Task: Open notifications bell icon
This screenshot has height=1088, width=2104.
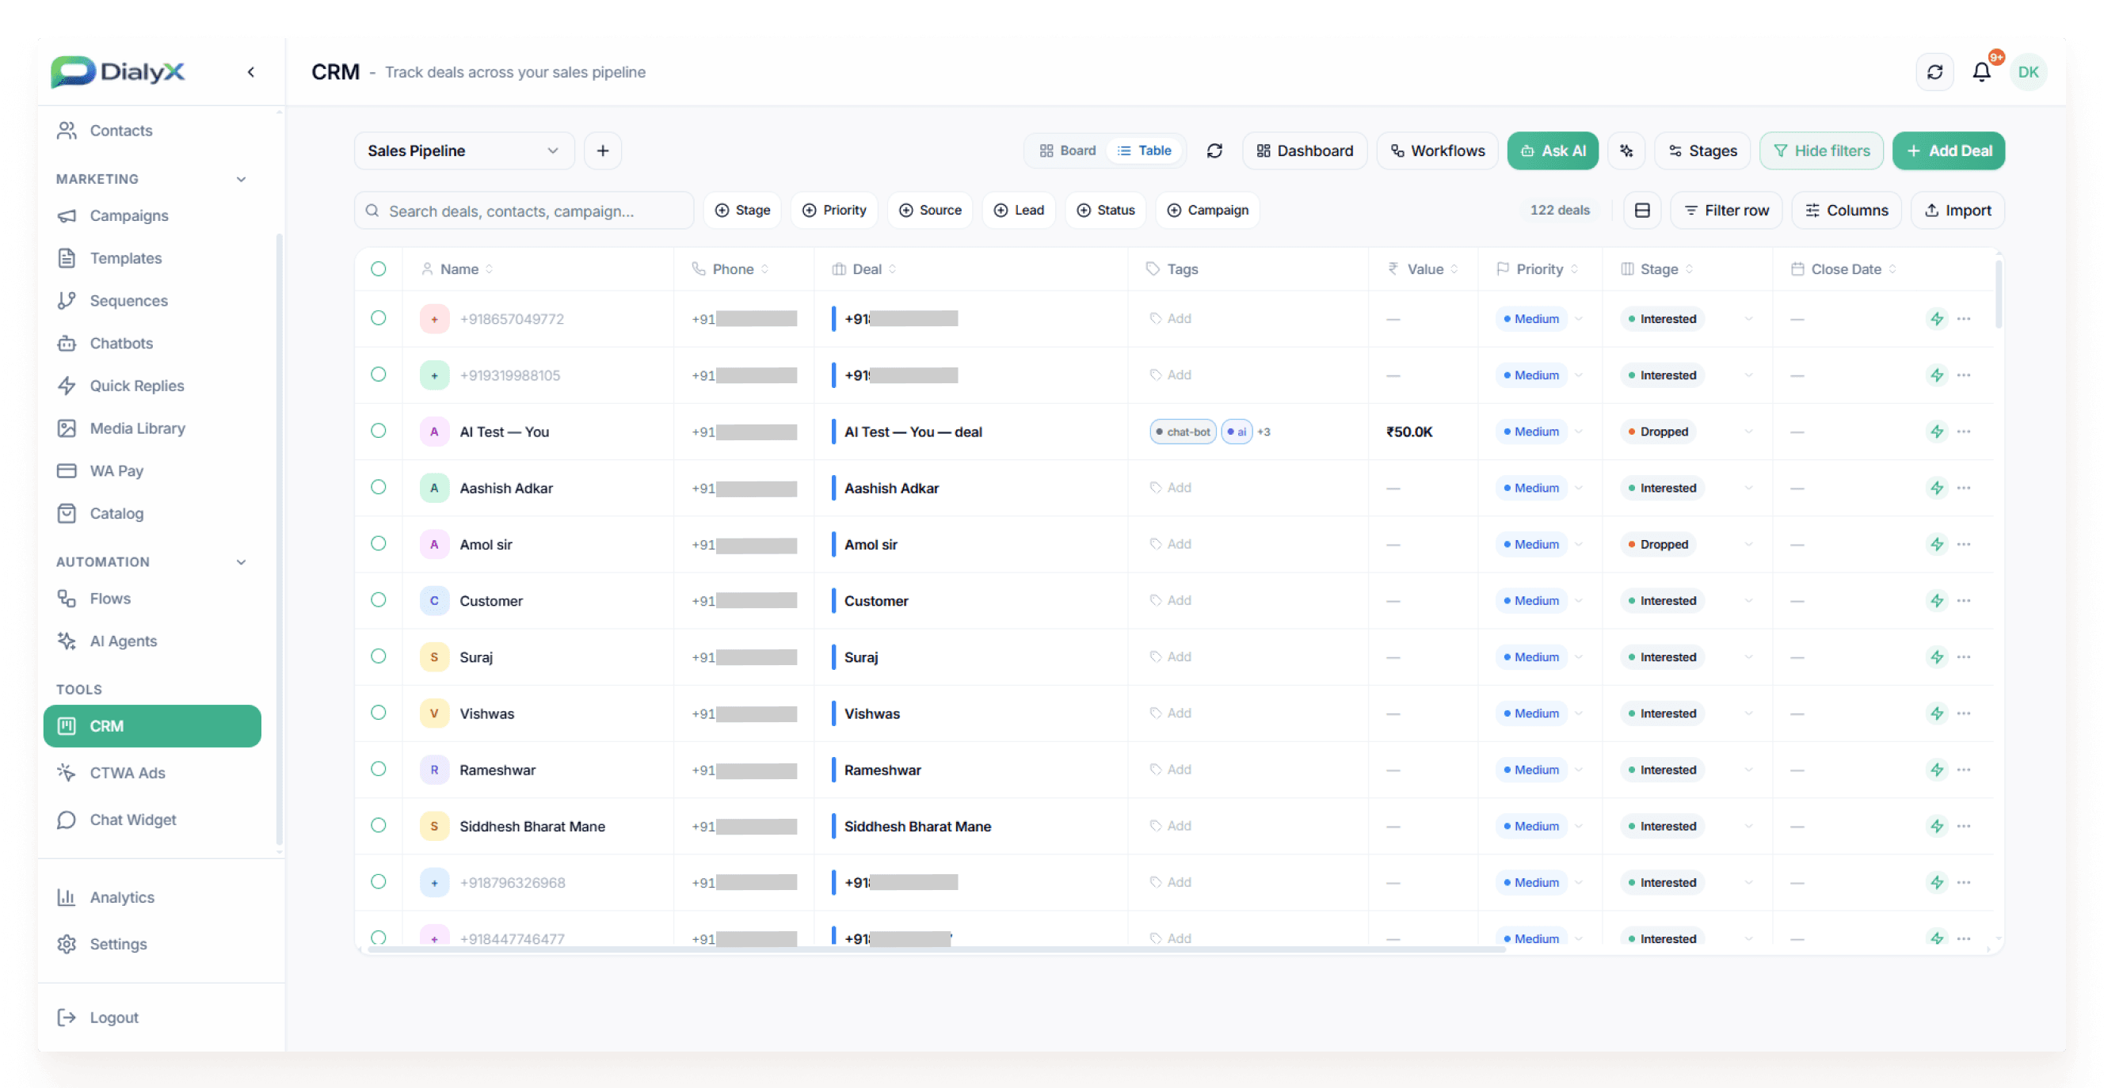Action: (1980, 72)
